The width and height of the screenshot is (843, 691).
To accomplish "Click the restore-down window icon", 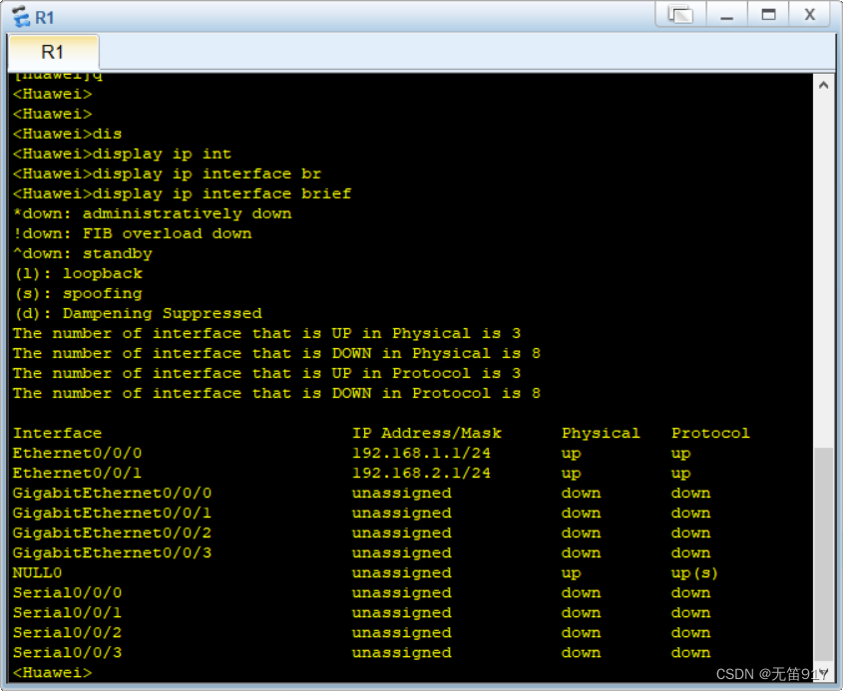I will 680,15.
